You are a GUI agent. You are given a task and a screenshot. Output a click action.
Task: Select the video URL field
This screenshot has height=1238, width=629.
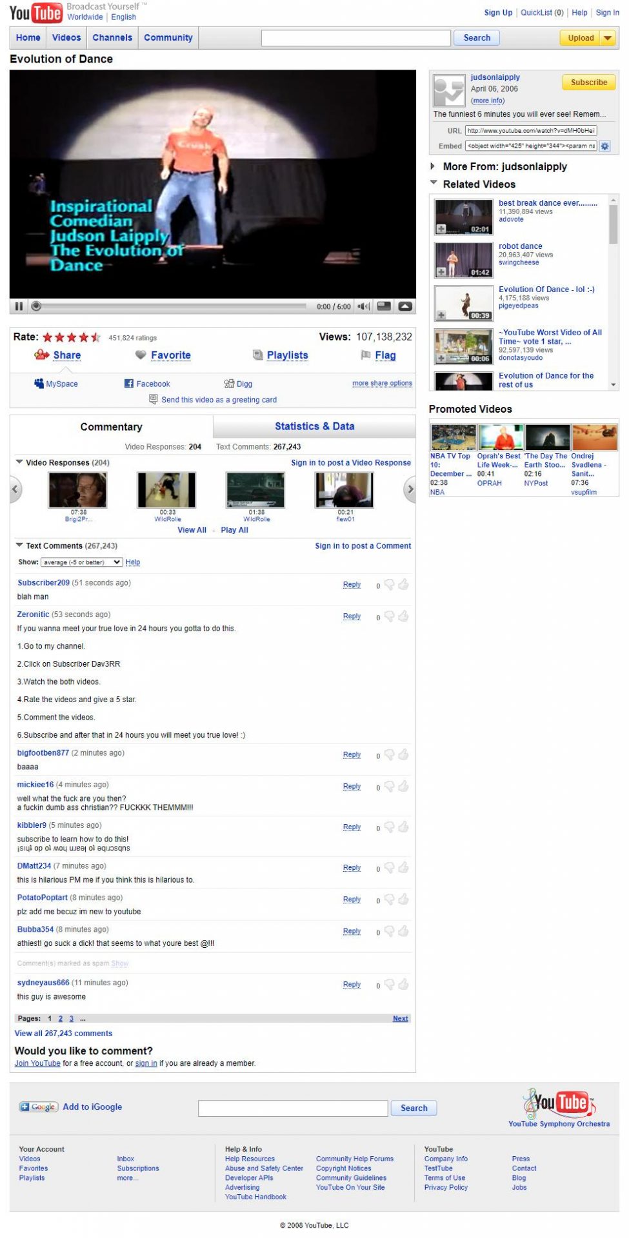[531, 130]
